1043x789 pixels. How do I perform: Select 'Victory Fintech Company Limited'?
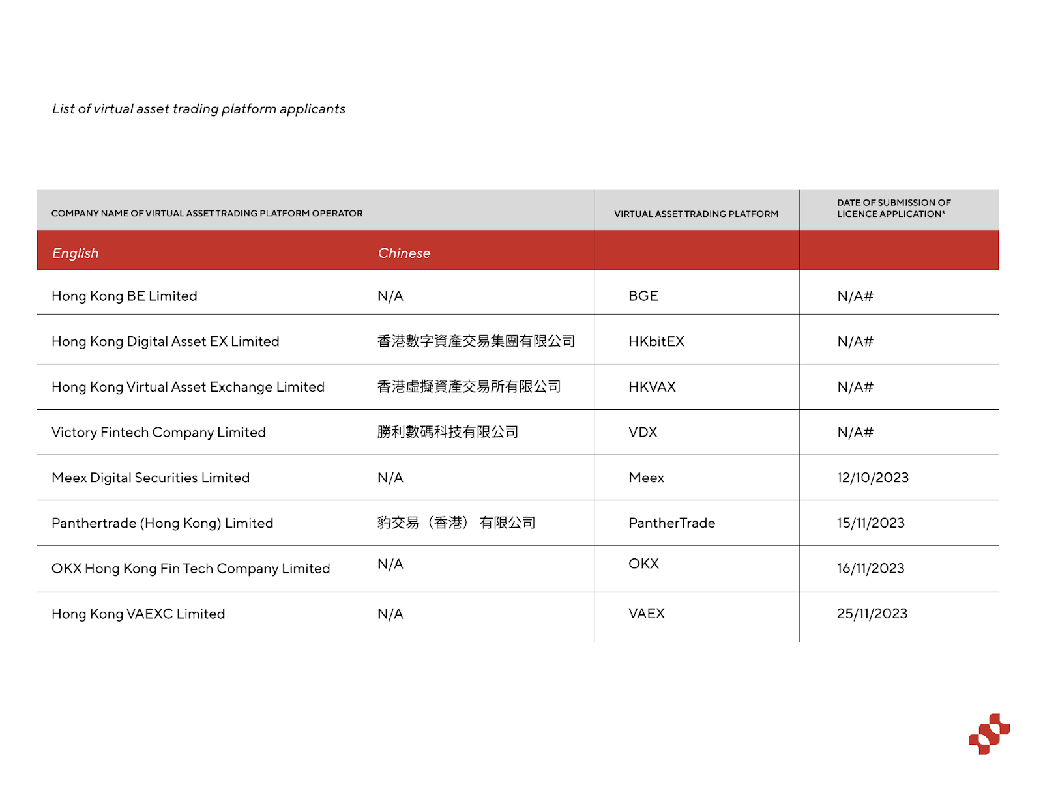click(x=158, y=432)
